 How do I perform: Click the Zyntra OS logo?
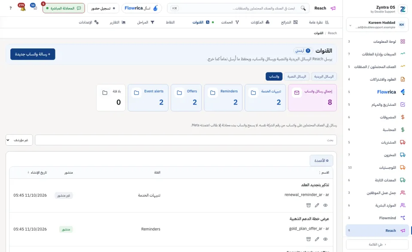[403, 9]
